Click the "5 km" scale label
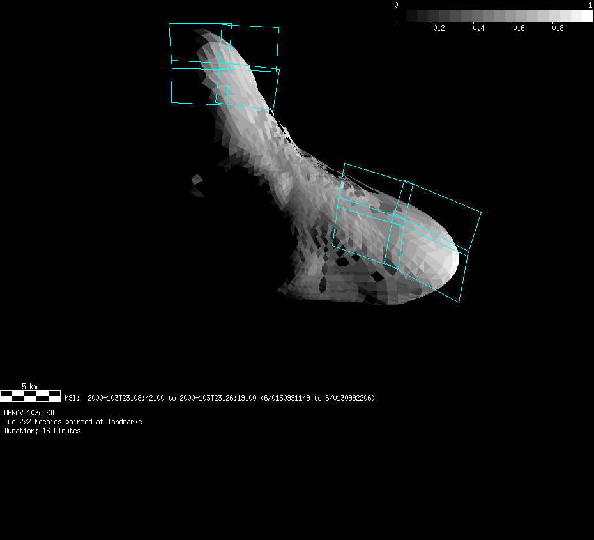The image size is (594, 540). coord(29,387)
